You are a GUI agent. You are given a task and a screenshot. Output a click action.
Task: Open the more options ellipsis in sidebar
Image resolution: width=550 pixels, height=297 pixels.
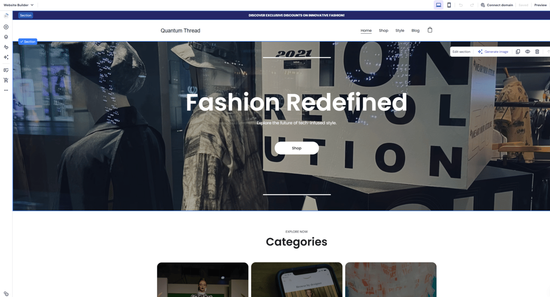coord(6,90)
